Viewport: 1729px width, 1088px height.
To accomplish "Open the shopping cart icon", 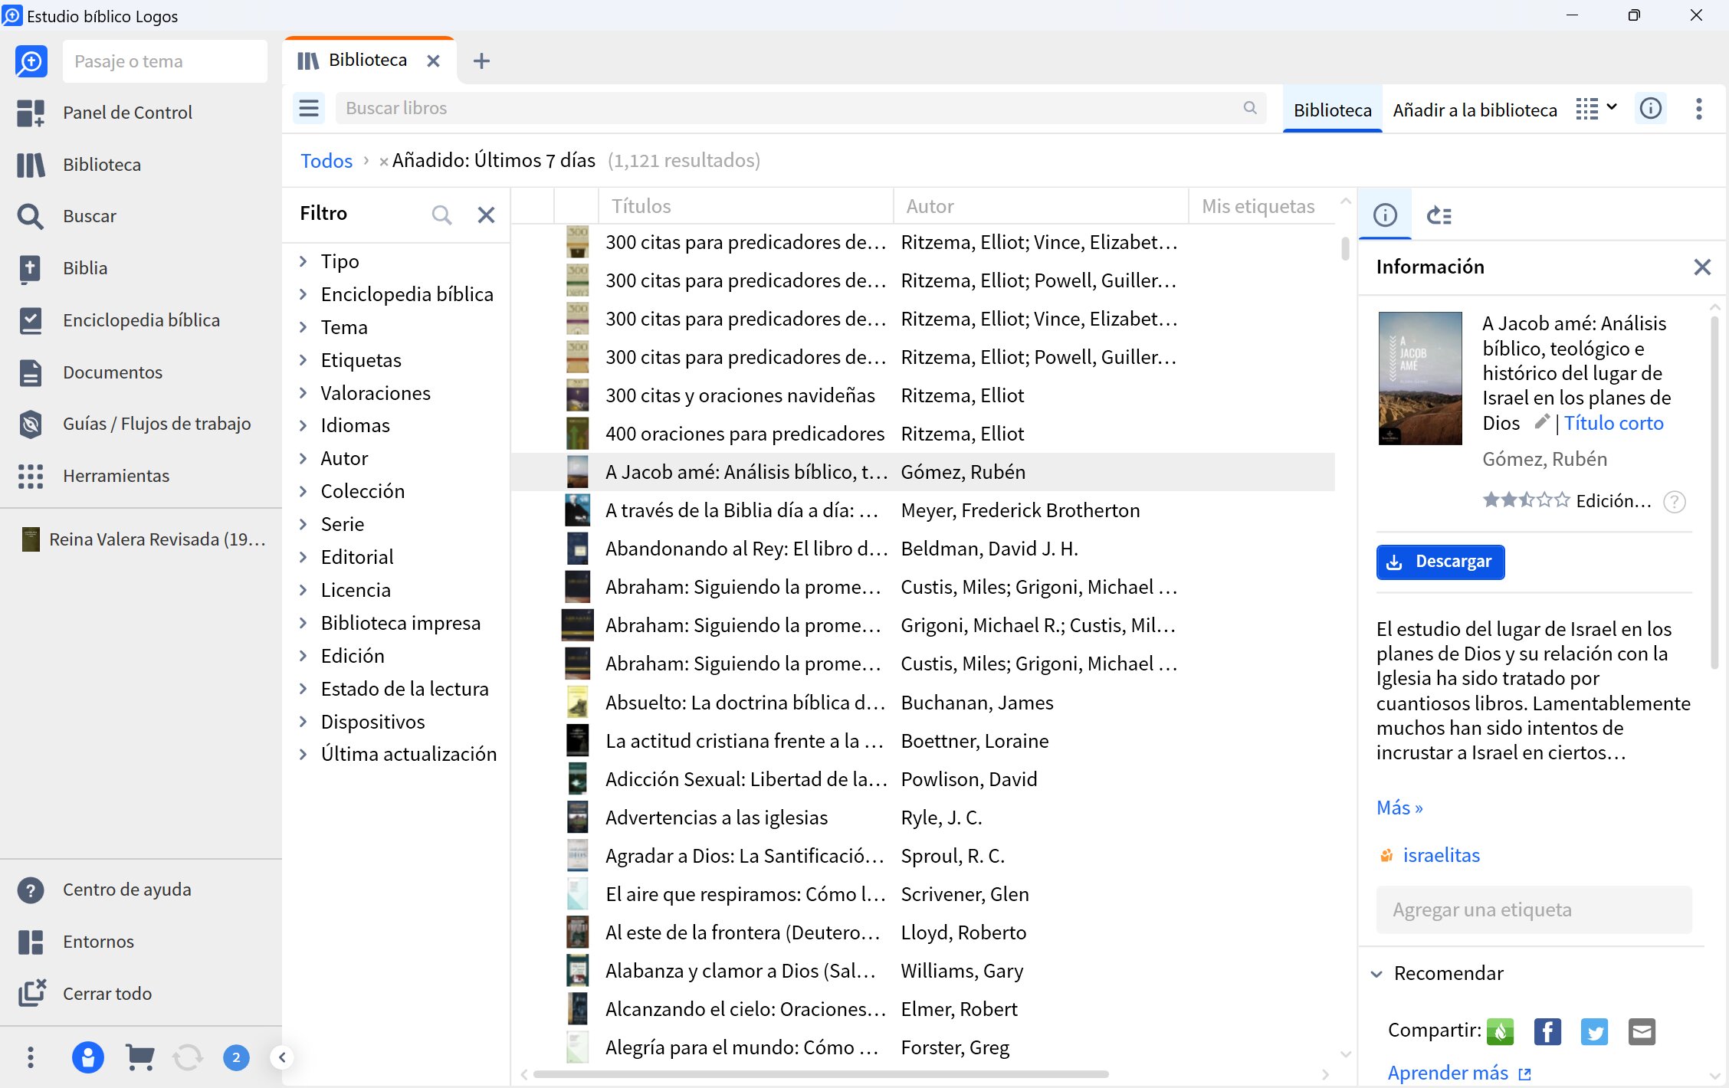I will 139,1057.
